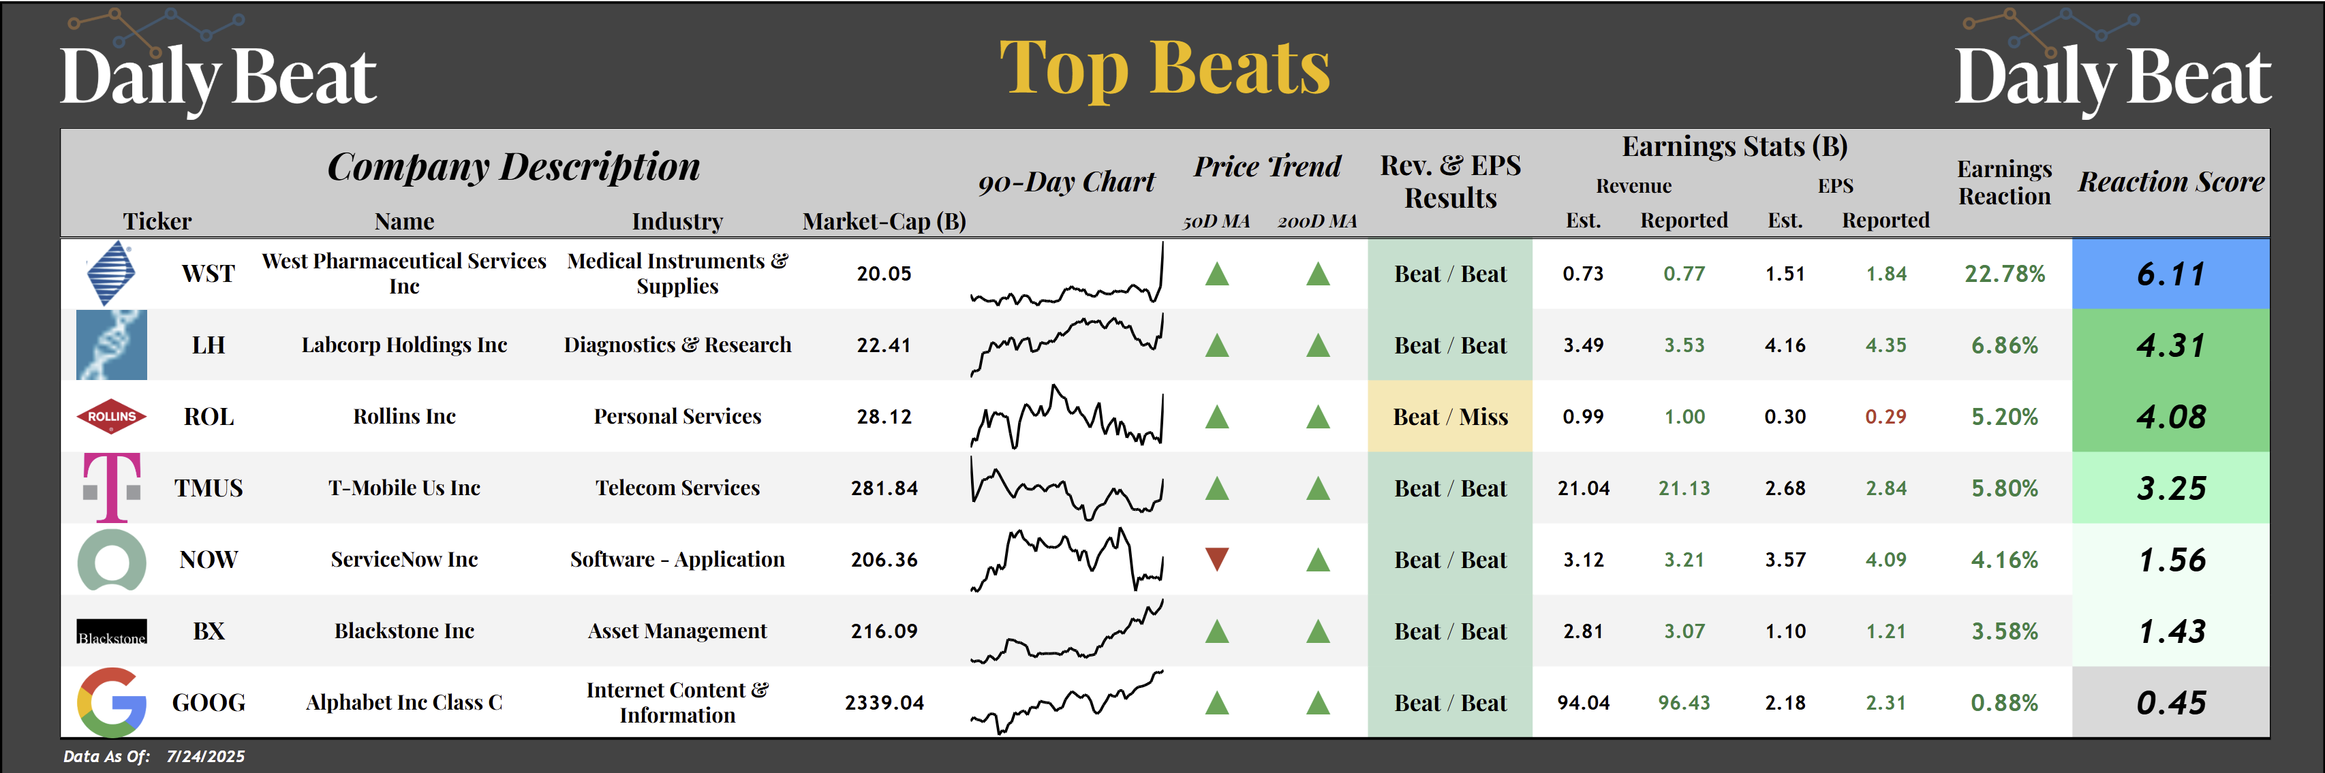The height and width of the screenshot is (773, 2325).
Task: Click the GOOG 200D MA up arrow
Action: click(1318, 701)
